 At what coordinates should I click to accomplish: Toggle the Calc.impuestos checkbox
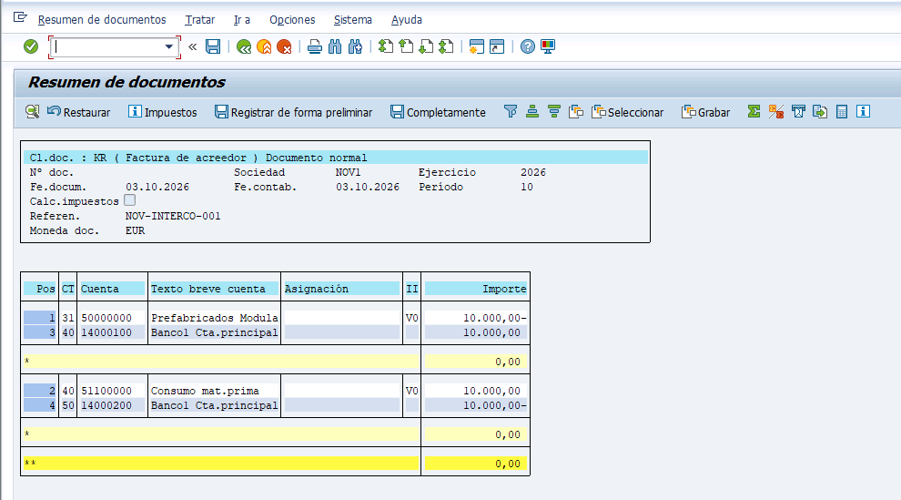(x=130, y=200)
